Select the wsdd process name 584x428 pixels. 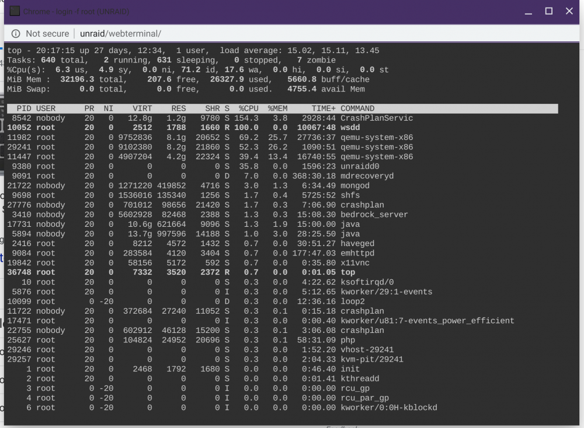pos(350,128)
